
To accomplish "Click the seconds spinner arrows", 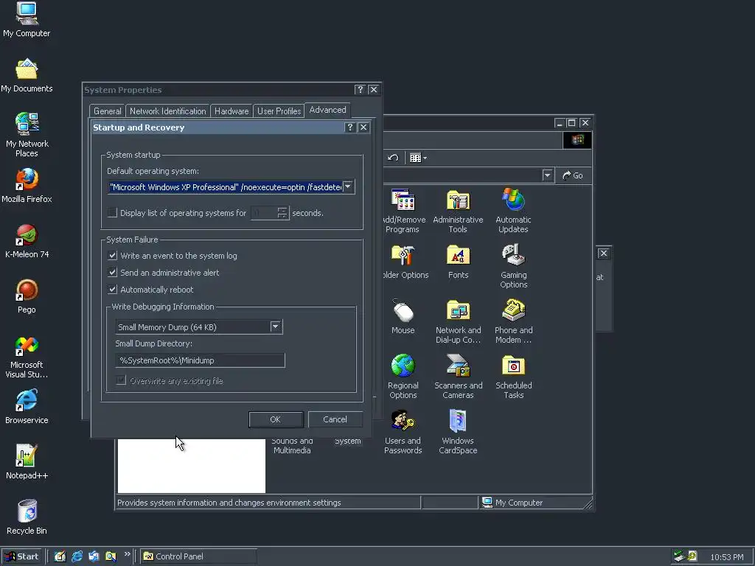I will pos(282,213).
